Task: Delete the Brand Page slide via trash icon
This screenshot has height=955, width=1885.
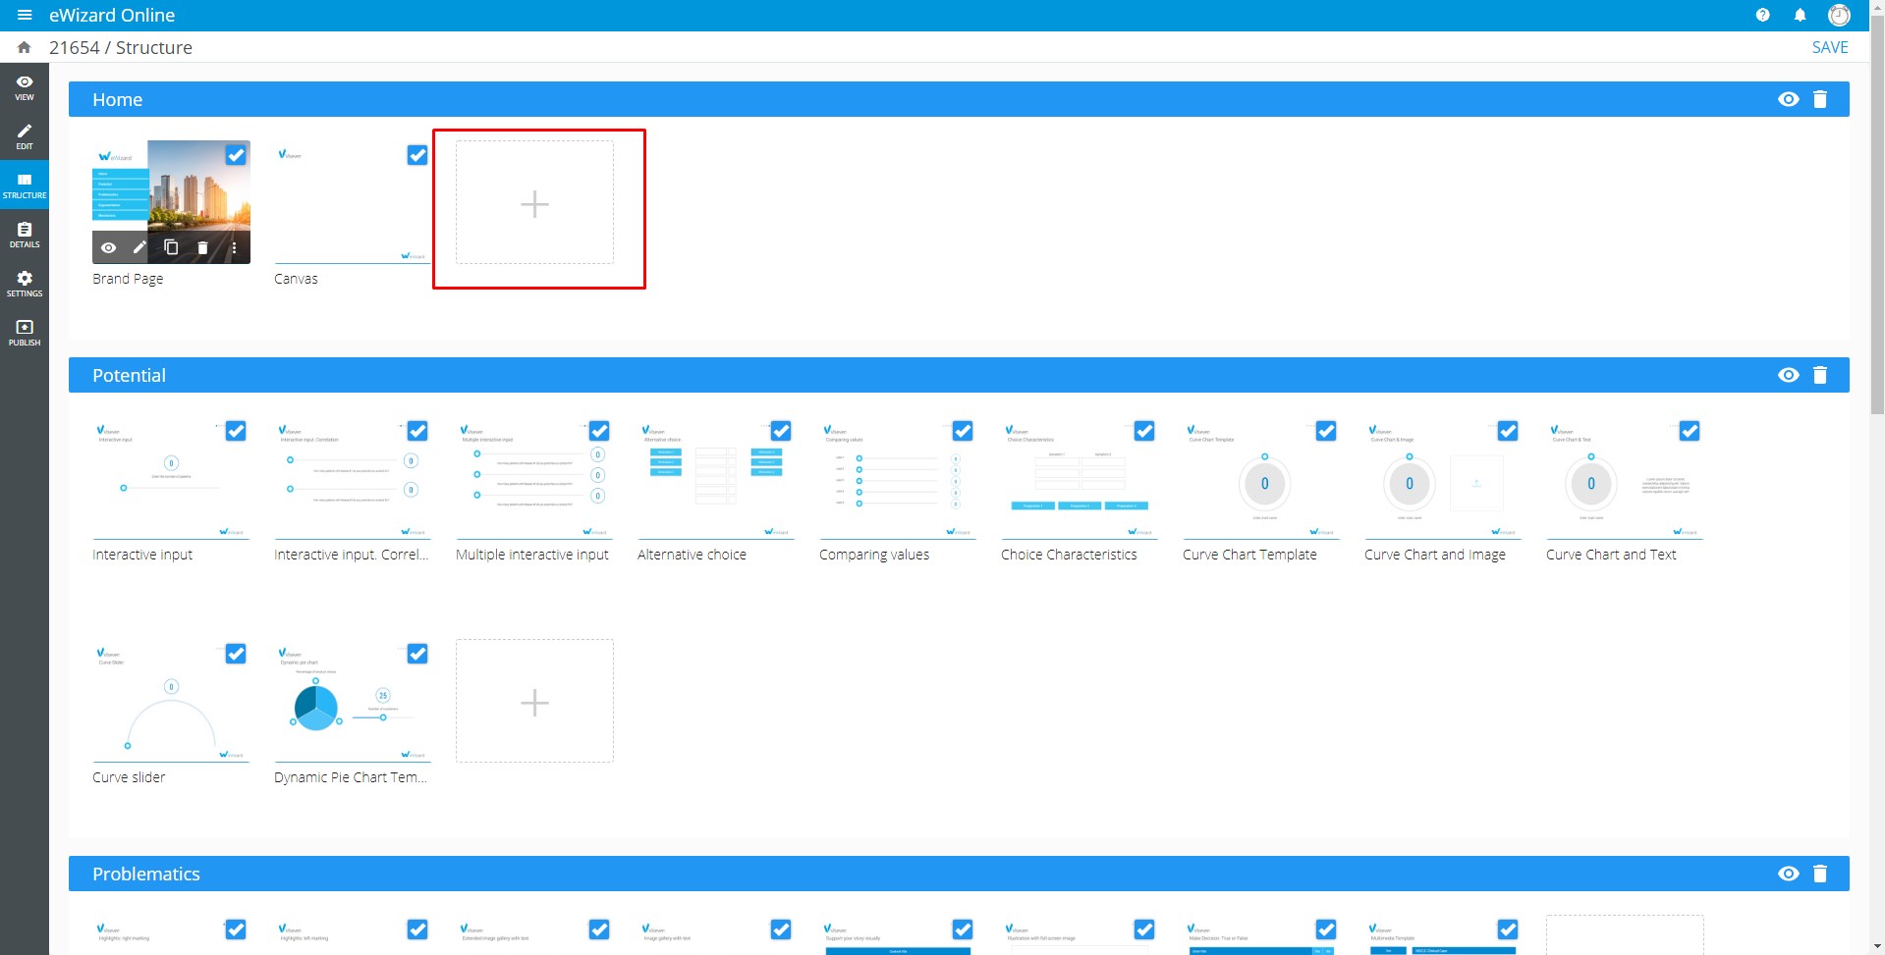Action: pyautogui.click(x=202, y=248)
